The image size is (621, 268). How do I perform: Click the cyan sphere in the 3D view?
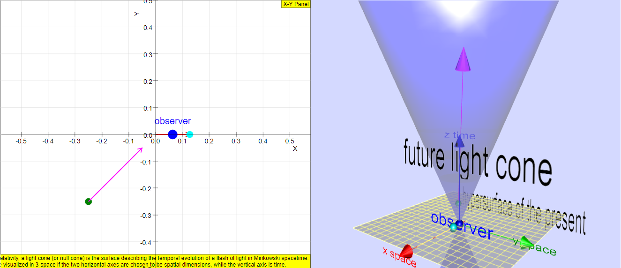(453, 227)
